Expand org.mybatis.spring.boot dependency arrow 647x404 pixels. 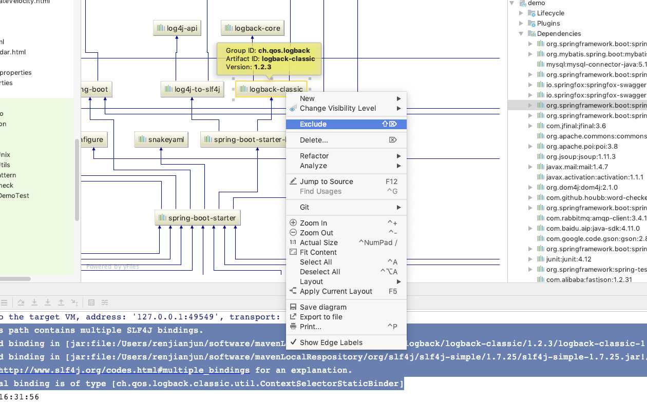(x=530, y=54)
